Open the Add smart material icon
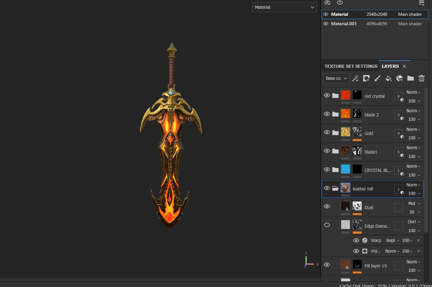432x287 pixels. (x=399, y=78)
